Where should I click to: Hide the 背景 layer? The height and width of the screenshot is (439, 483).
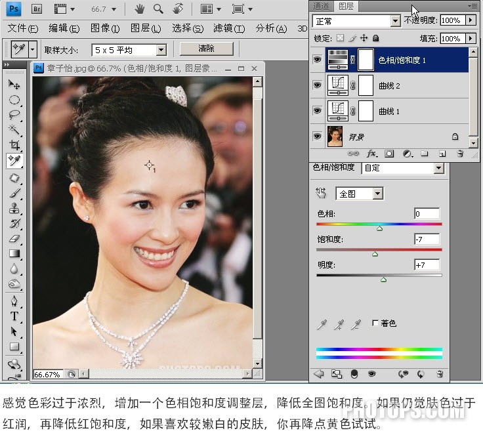coord(317,136)
